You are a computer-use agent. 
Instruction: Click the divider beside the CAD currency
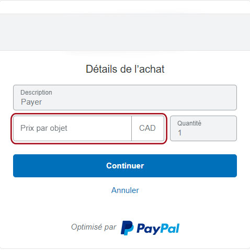[131, 128]
